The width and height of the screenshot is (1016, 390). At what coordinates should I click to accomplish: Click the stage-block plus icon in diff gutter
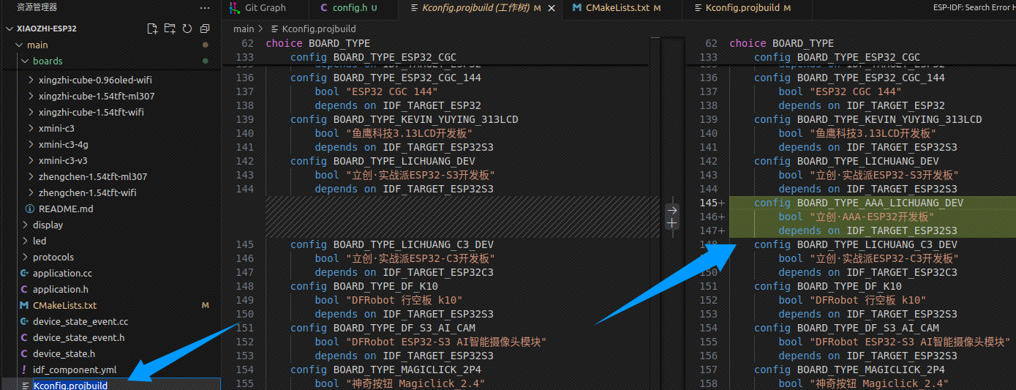(x=671, y=223)
